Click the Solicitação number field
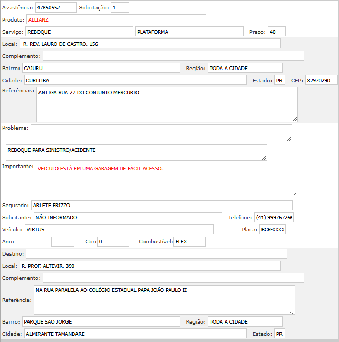Image resolution: width=339 pixels, height=342 pixels. (120, 8)
